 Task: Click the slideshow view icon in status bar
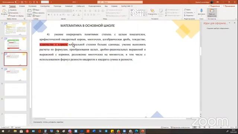[x=209, y=127]
